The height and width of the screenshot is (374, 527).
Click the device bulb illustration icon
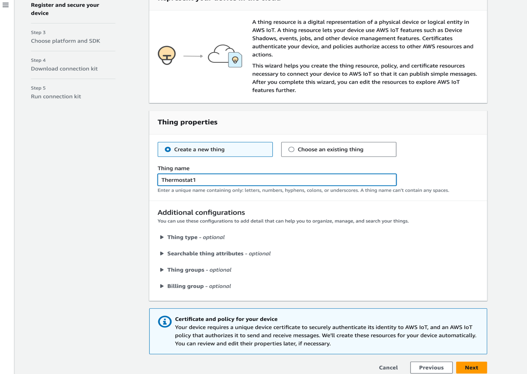(167, 54)
